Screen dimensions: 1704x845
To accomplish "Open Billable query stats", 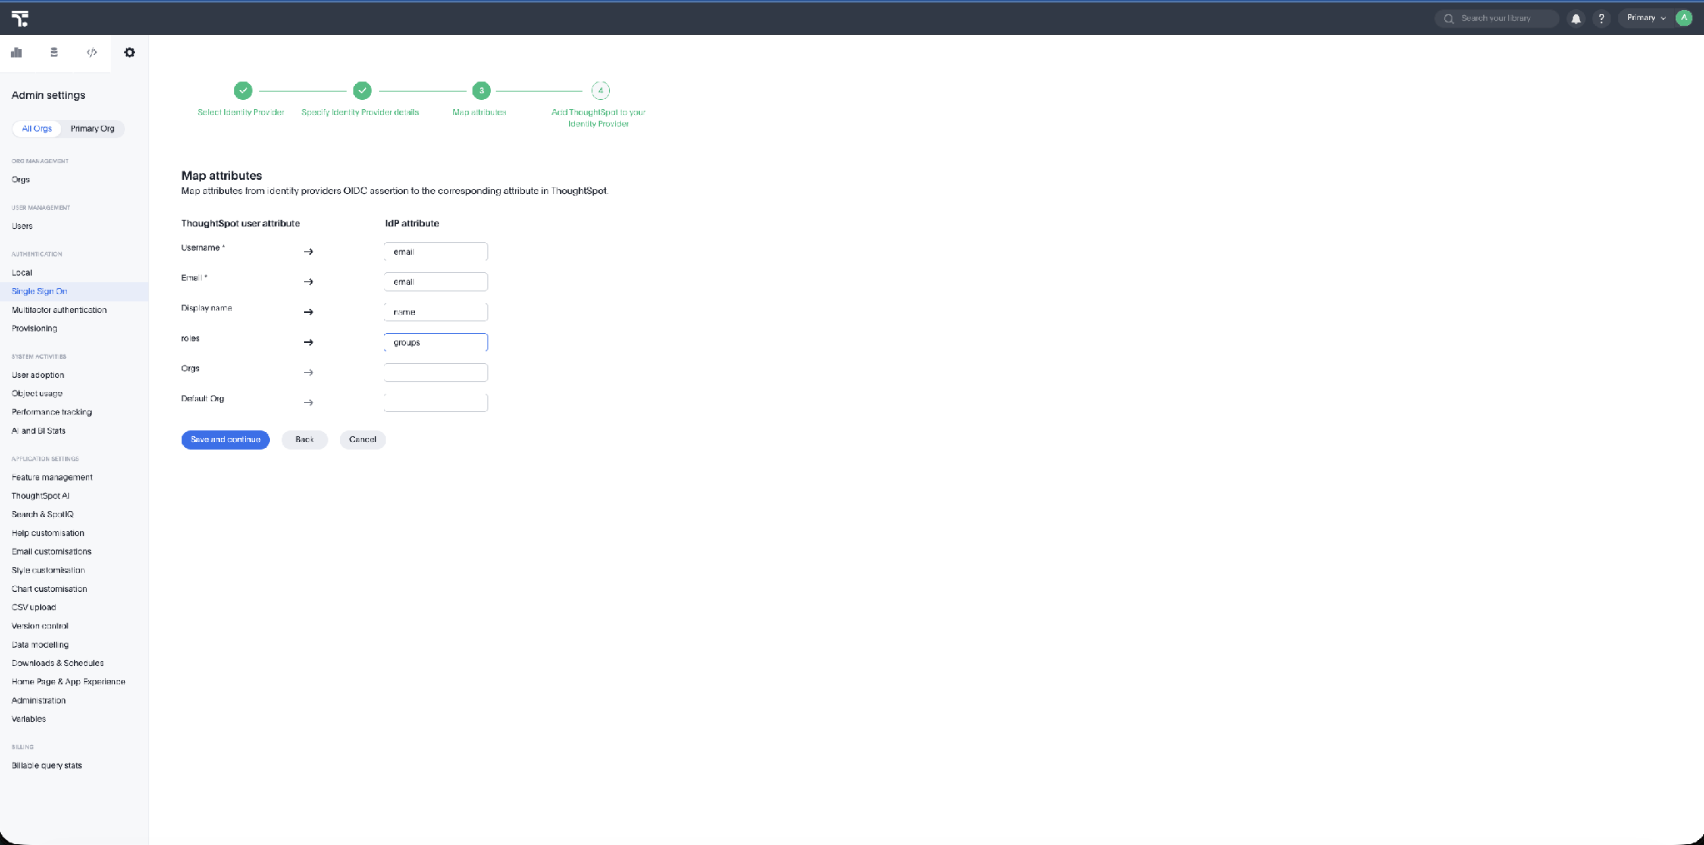I will click(x=47, y=766).
